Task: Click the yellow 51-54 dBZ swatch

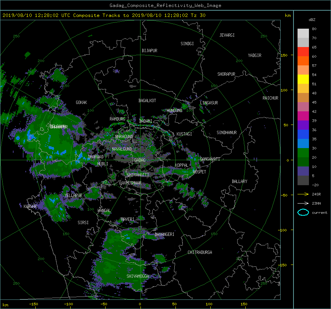Action: [303, 79]
